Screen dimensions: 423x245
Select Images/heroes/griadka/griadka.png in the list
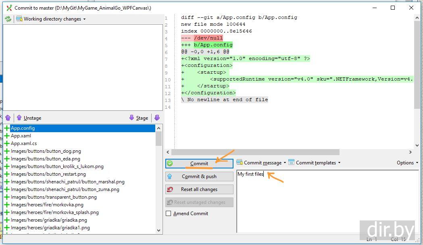[x=49, y=220]
